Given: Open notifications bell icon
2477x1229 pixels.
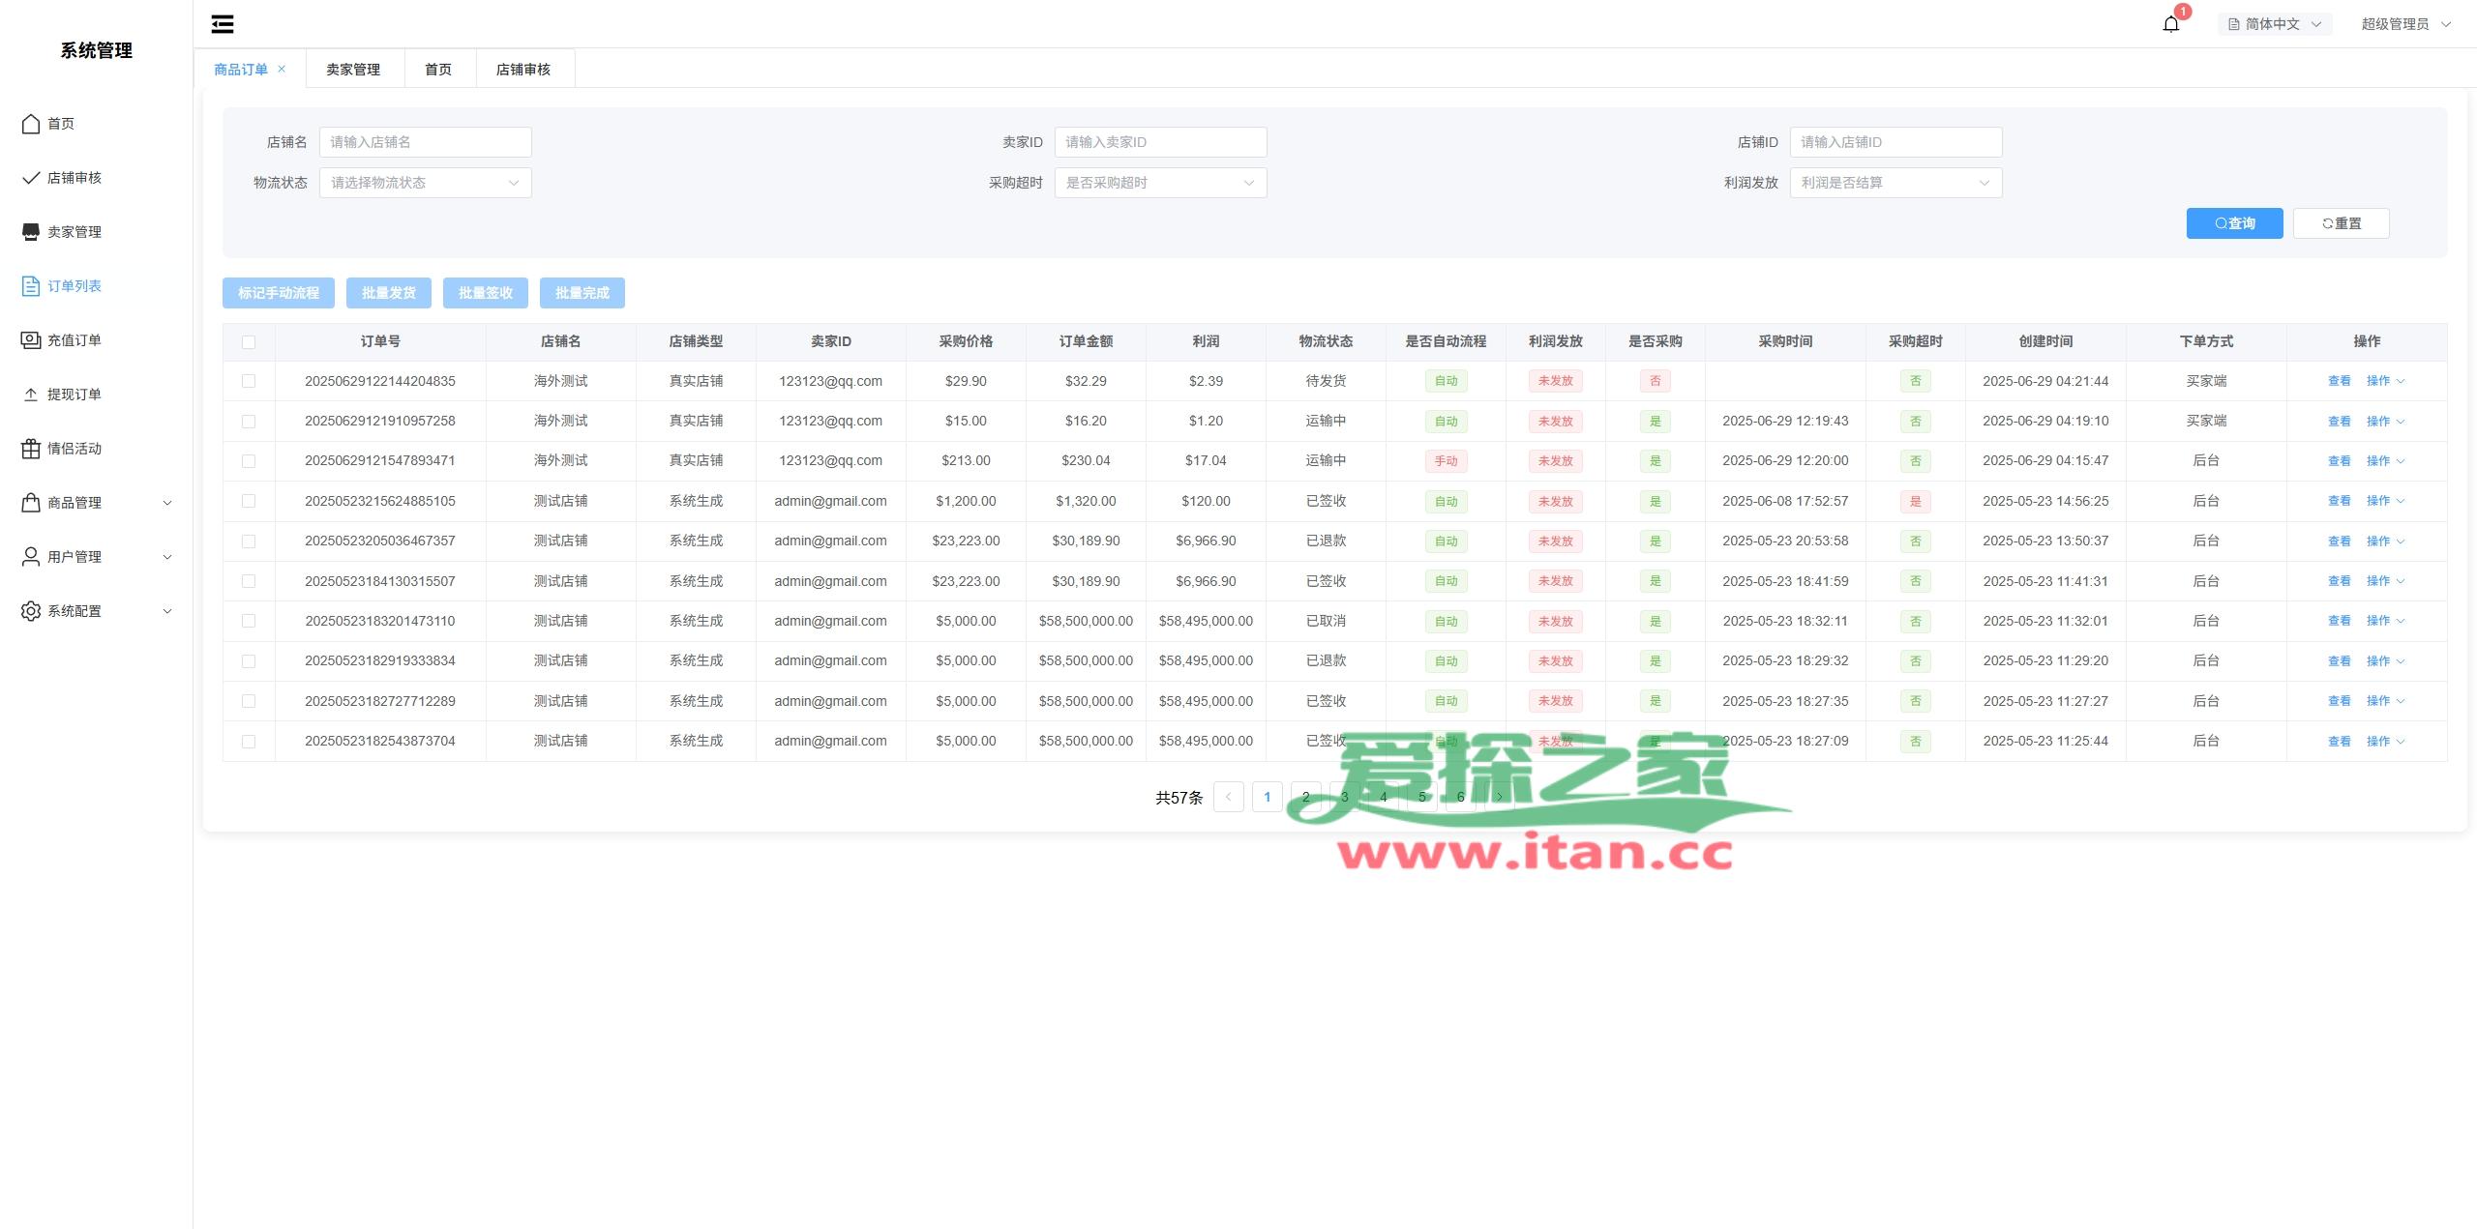Looking at the screenshot, I should (x=2171, y=24).
